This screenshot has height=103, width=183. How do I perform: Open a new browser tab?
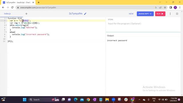(x=39, y=2)
